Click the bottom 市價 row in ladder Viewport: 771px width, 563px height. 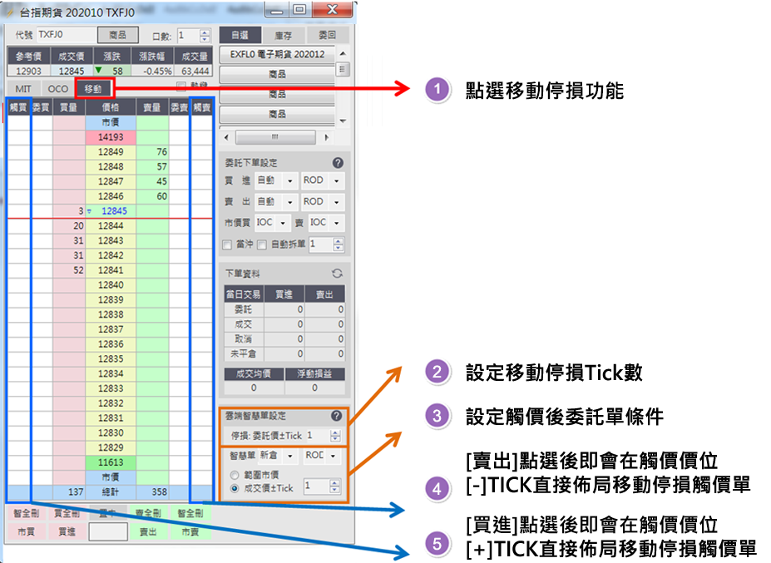click(x=111, y=477)
